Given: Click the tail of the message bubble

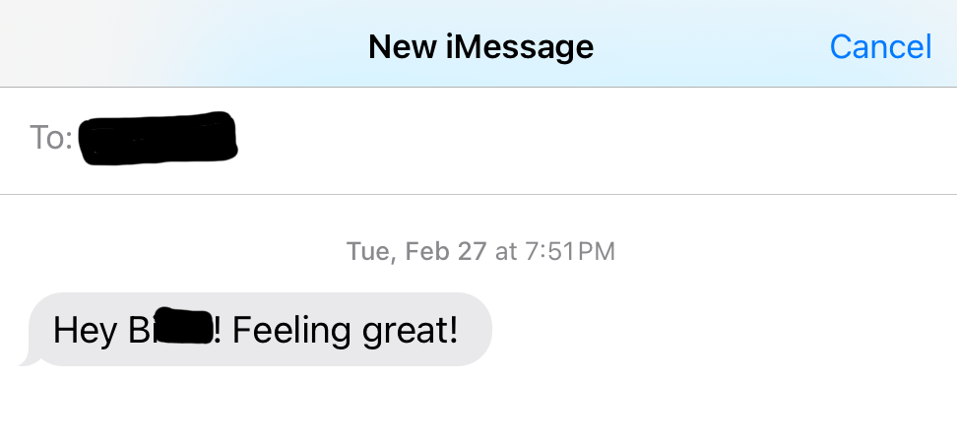Looking at the screenshot, I should pos(29,361).
